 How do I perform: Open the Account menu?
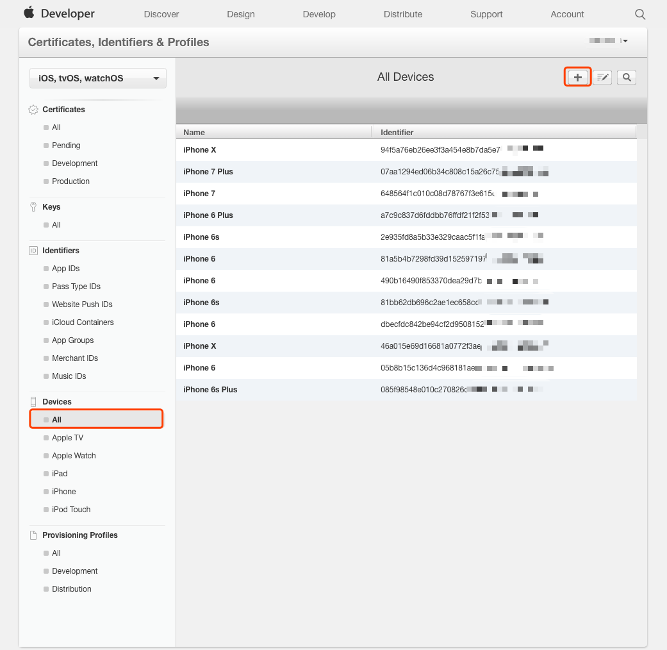tap(567, 14)
